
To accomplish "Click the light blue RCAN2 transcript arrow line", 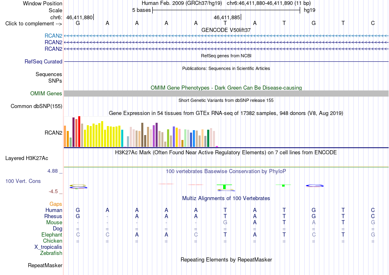I will pos(226,36).
